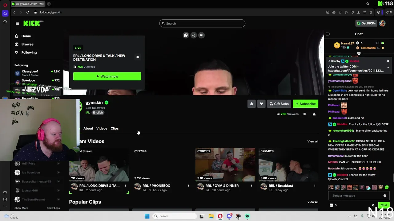Open options menu for RRL / PHONEBOX video

click(188, 186)
